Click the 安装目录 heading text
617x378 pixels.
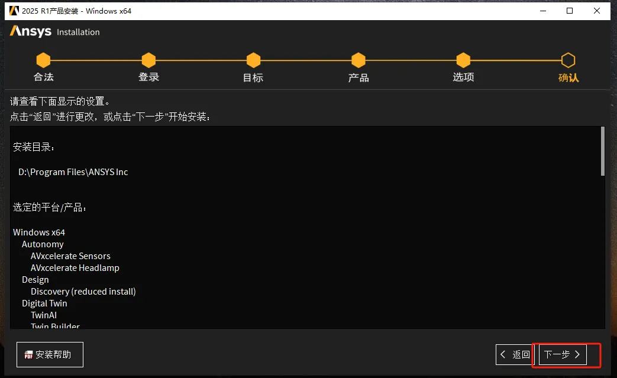[x=34, y=147]
